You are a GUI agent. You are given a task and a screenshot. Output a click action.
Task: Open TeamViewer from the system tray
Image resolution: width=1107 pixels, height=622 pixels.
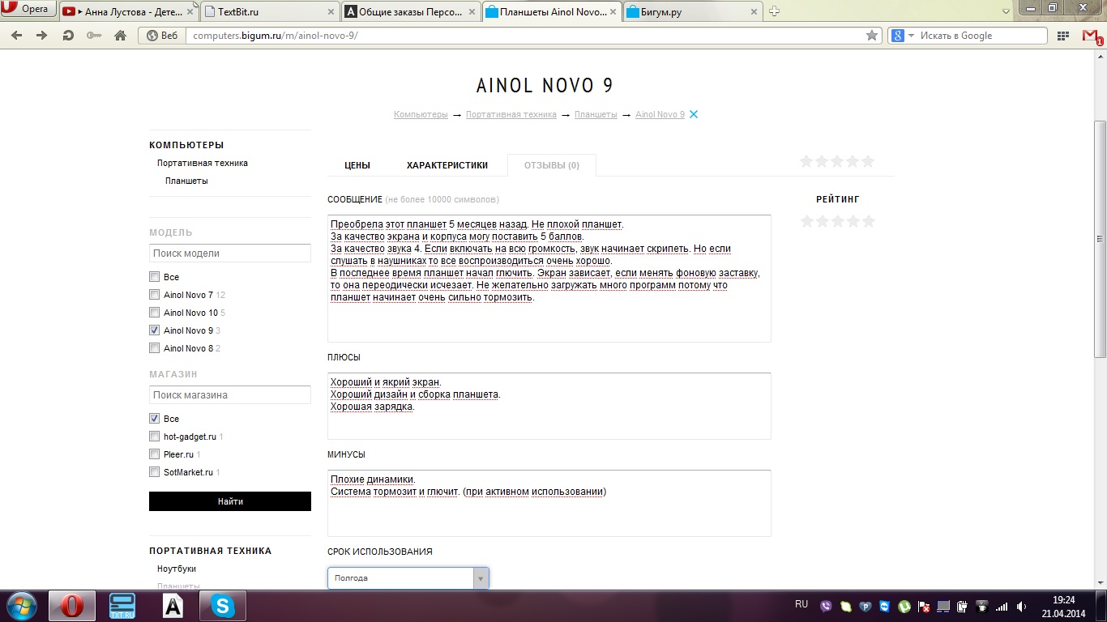point(884,606)
